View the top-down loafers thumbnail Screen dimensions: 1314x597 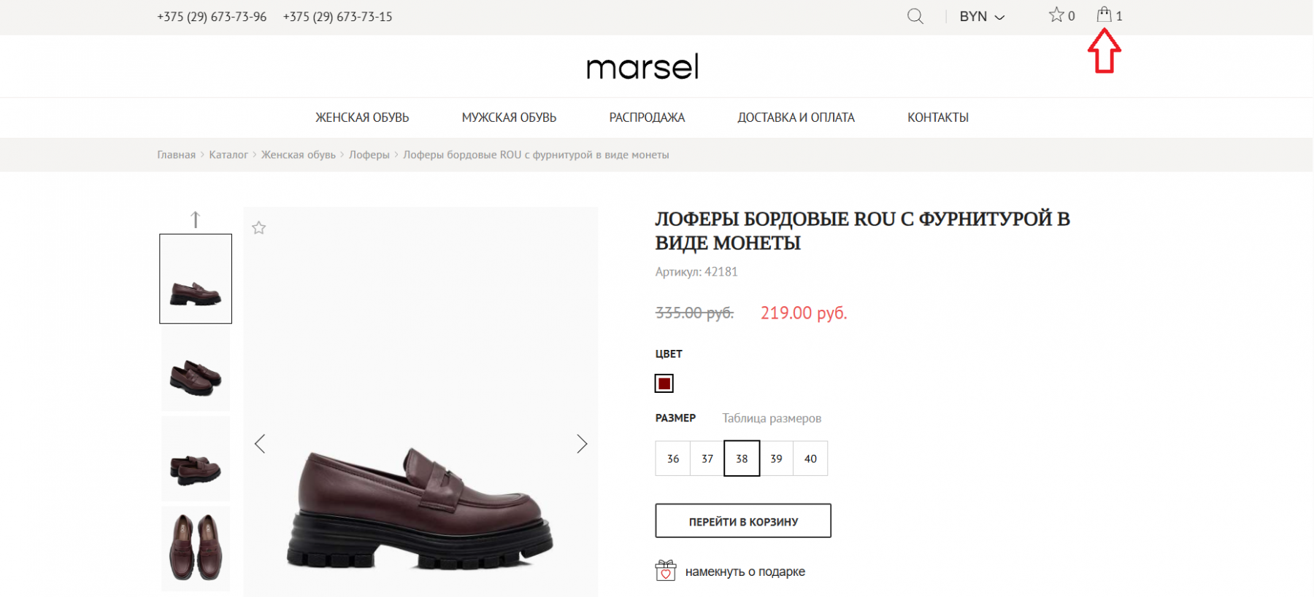click(196, 548)
